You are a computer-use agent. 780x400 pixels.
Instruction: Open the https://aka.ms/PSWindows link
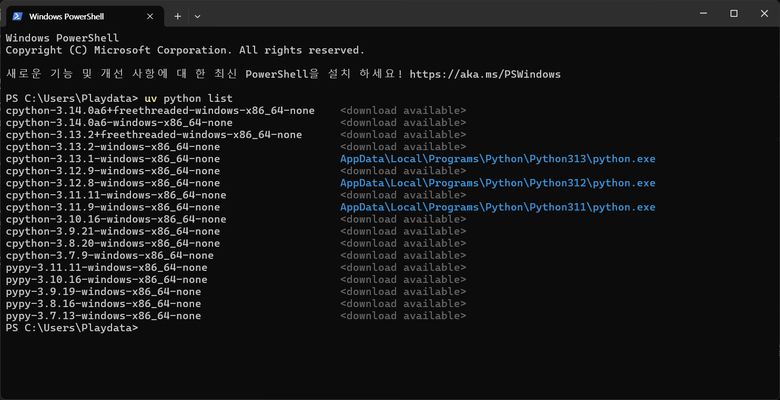pyautogui.click(x=485, y=74)
